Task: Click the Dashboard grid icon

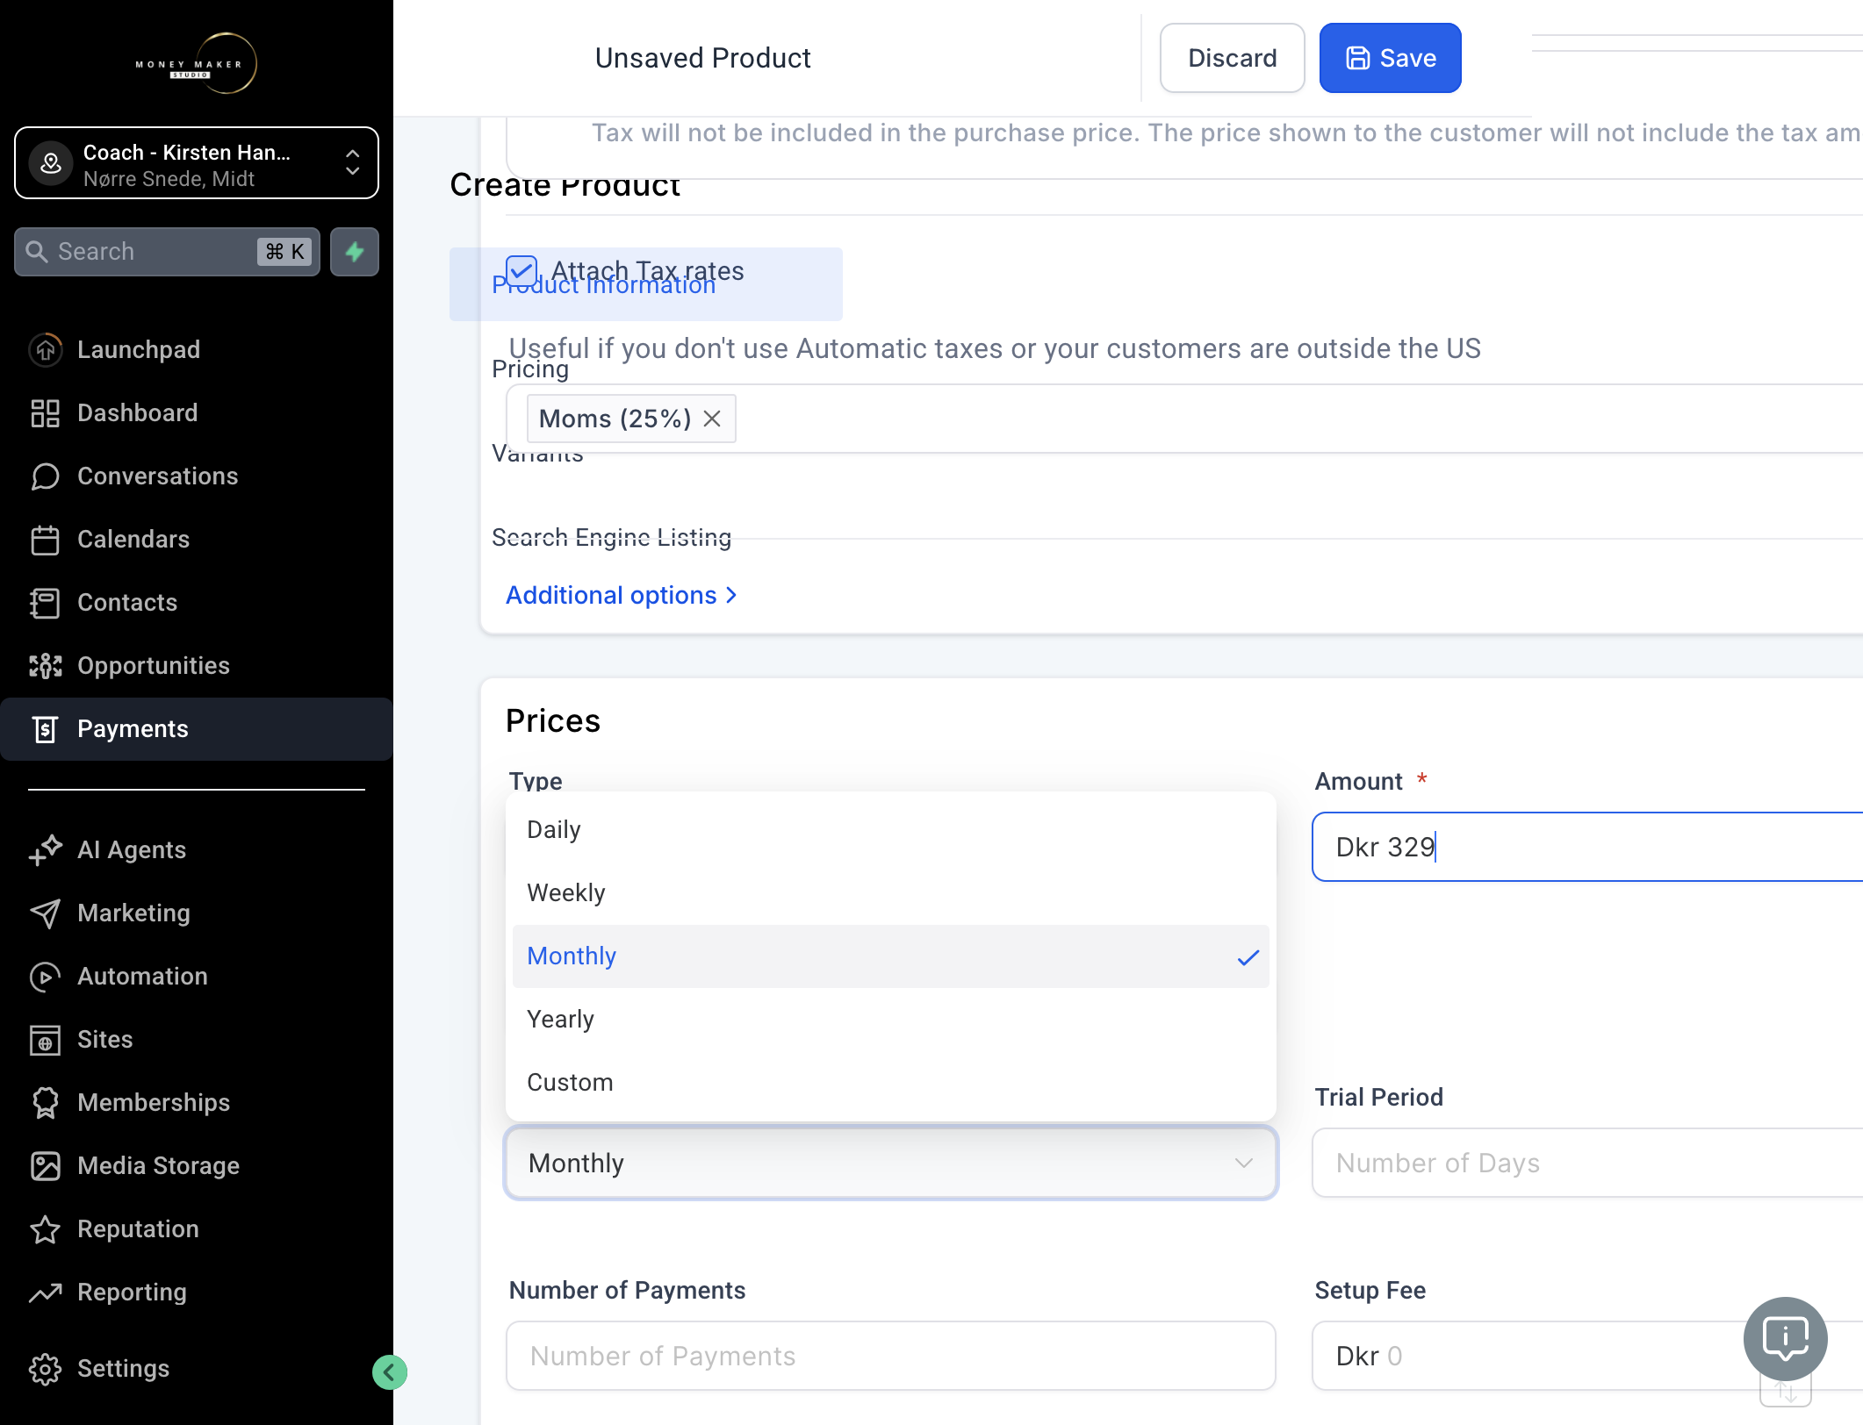Action: [x=46, y=412]
